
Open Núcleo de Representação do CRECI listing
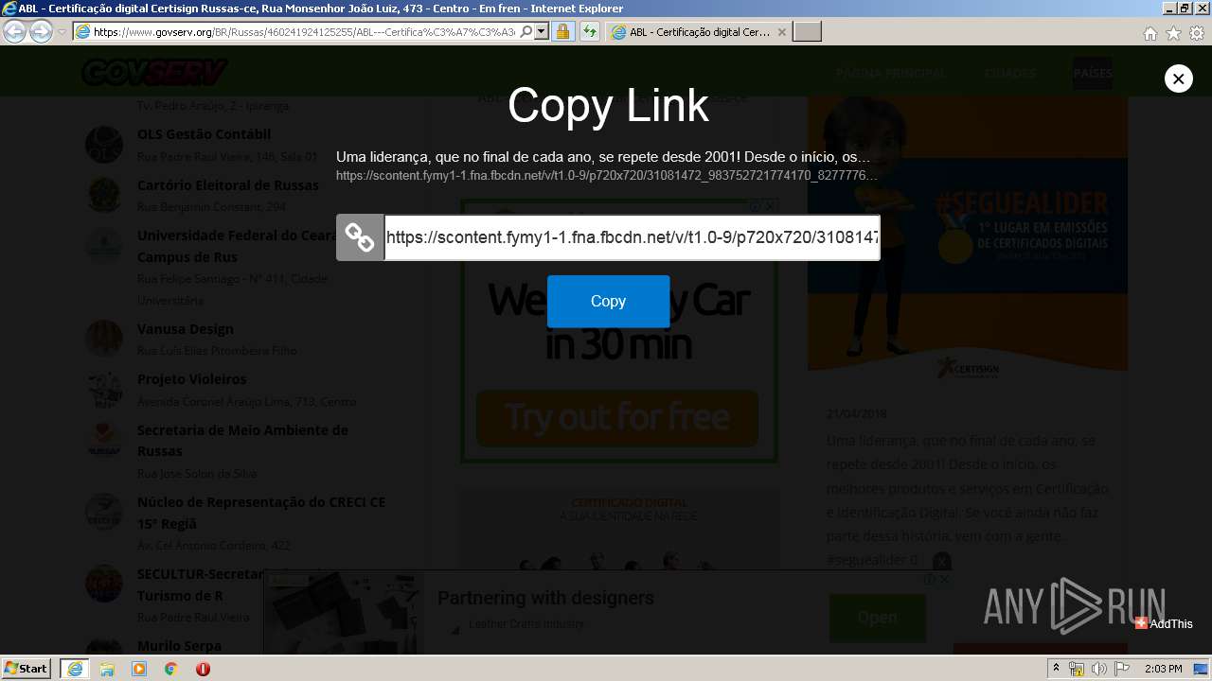[261, 513]
